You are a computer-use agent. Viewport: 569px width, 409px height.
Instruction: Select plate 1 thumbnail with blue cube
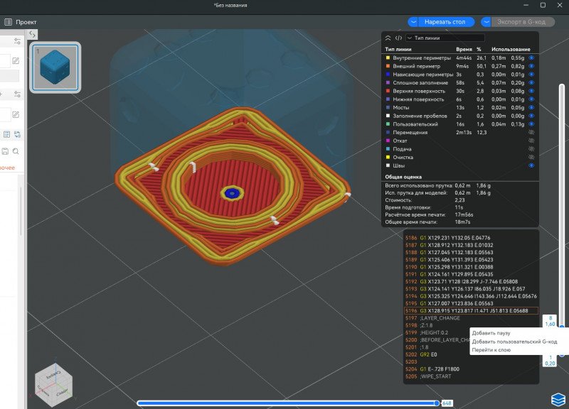click(55, 67)
